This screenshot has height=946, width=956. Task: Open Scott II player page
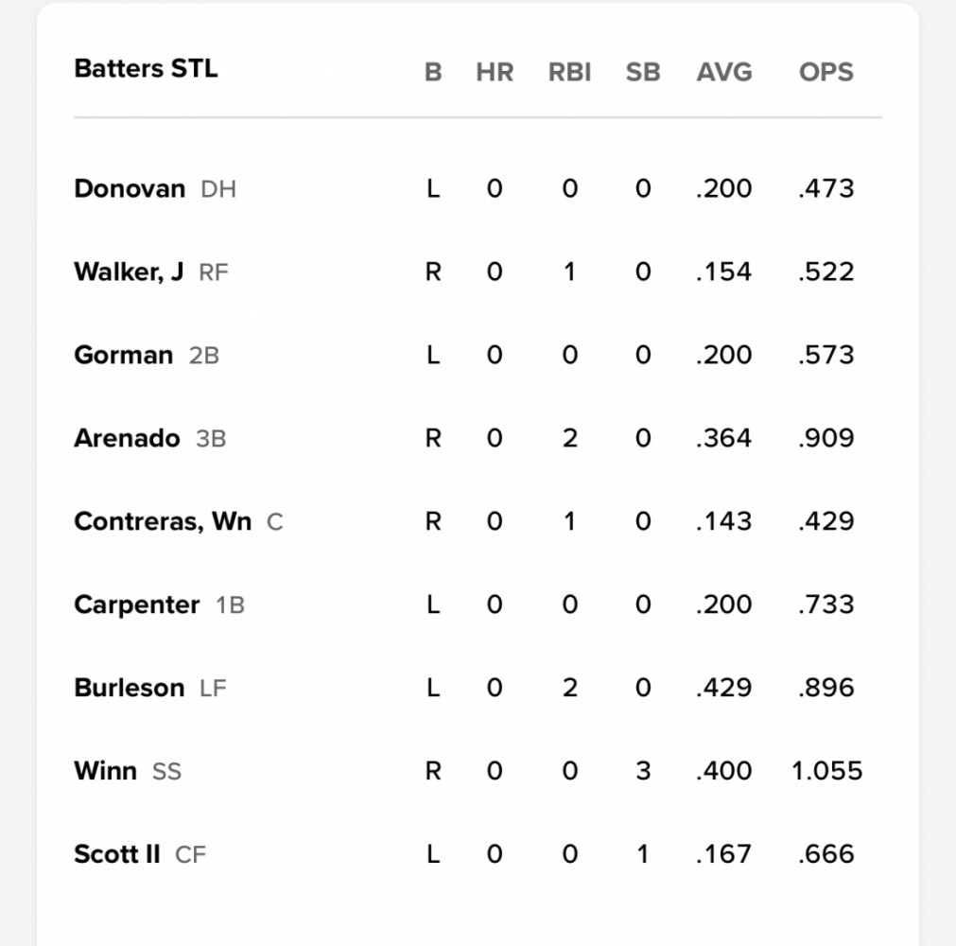coord(117,854)
